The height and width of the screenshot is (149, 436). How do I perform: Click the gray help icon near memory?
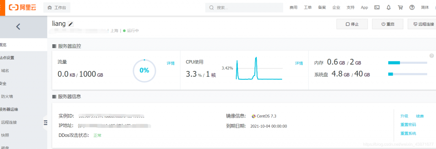432,56
